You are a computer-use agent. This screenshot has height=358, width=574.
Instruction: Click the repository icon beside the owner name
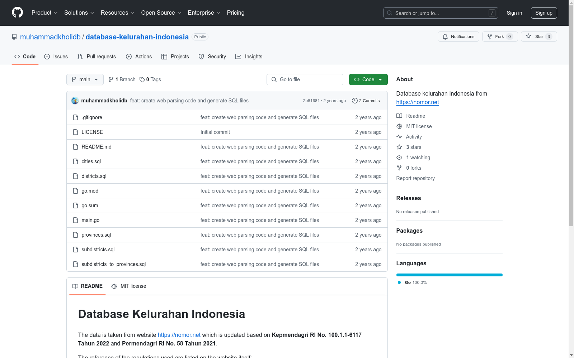14,37
